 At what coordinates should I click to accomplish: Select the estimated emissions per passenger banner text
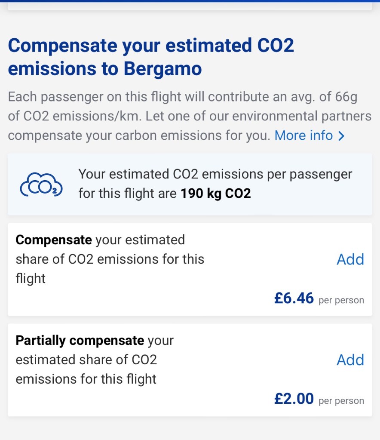click(215, 174)
